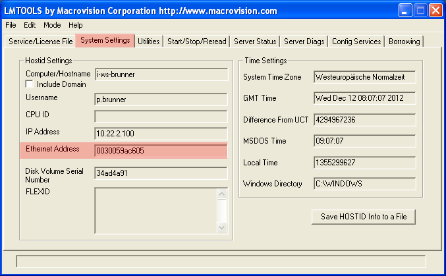Click the IP Address field
This screenshot has width=446, height=276.
pyautogui.click(x=161, y=134)
